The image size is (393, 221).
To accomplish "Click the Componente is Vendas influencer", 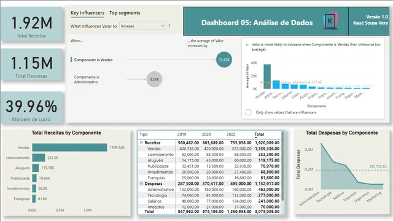I will coord(93,60).
